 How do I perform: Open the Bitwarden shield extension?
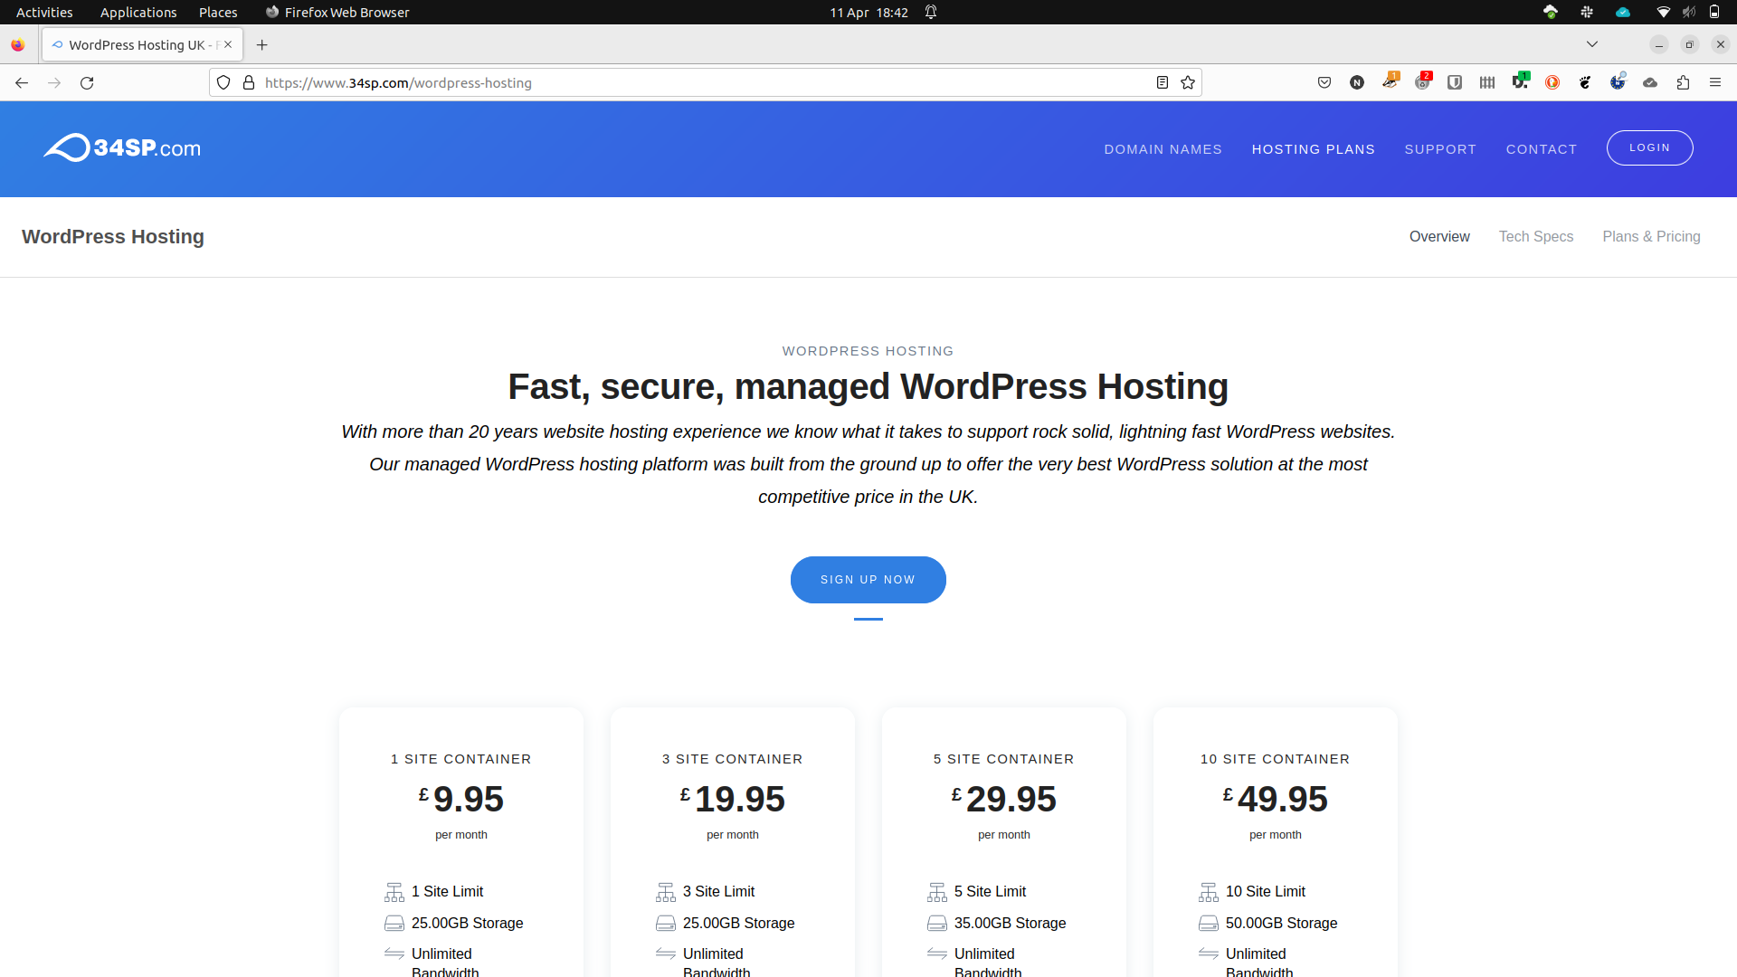tap(1455, 82)
